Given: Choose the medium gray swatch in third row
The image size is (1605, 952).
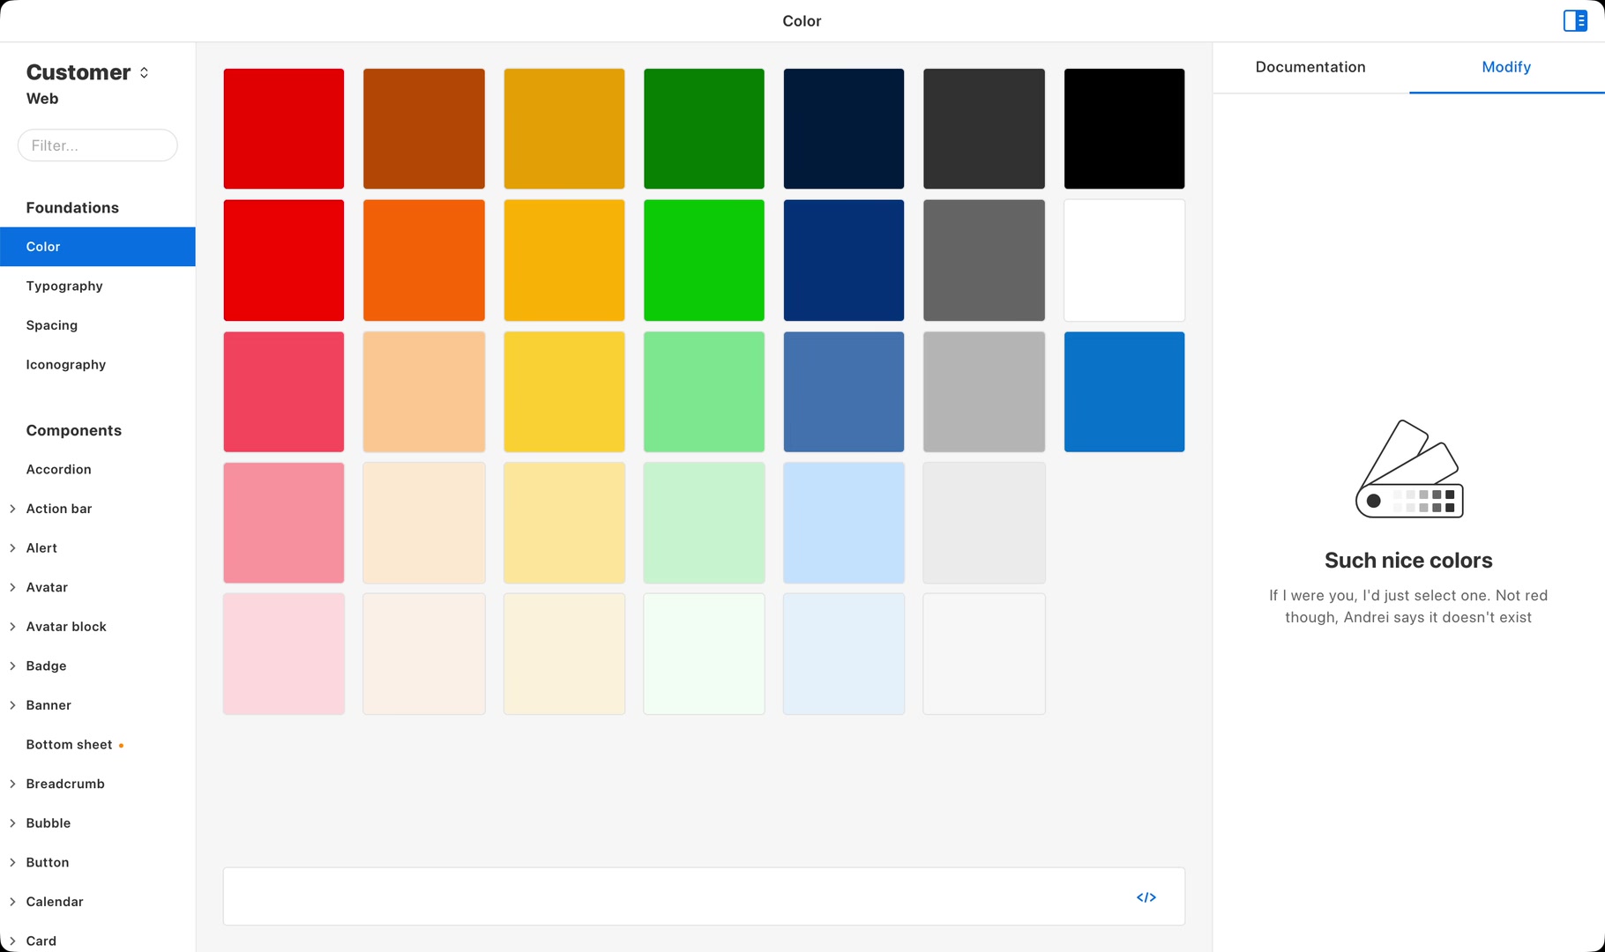Looking at the screenshot, I should [984, 391].
